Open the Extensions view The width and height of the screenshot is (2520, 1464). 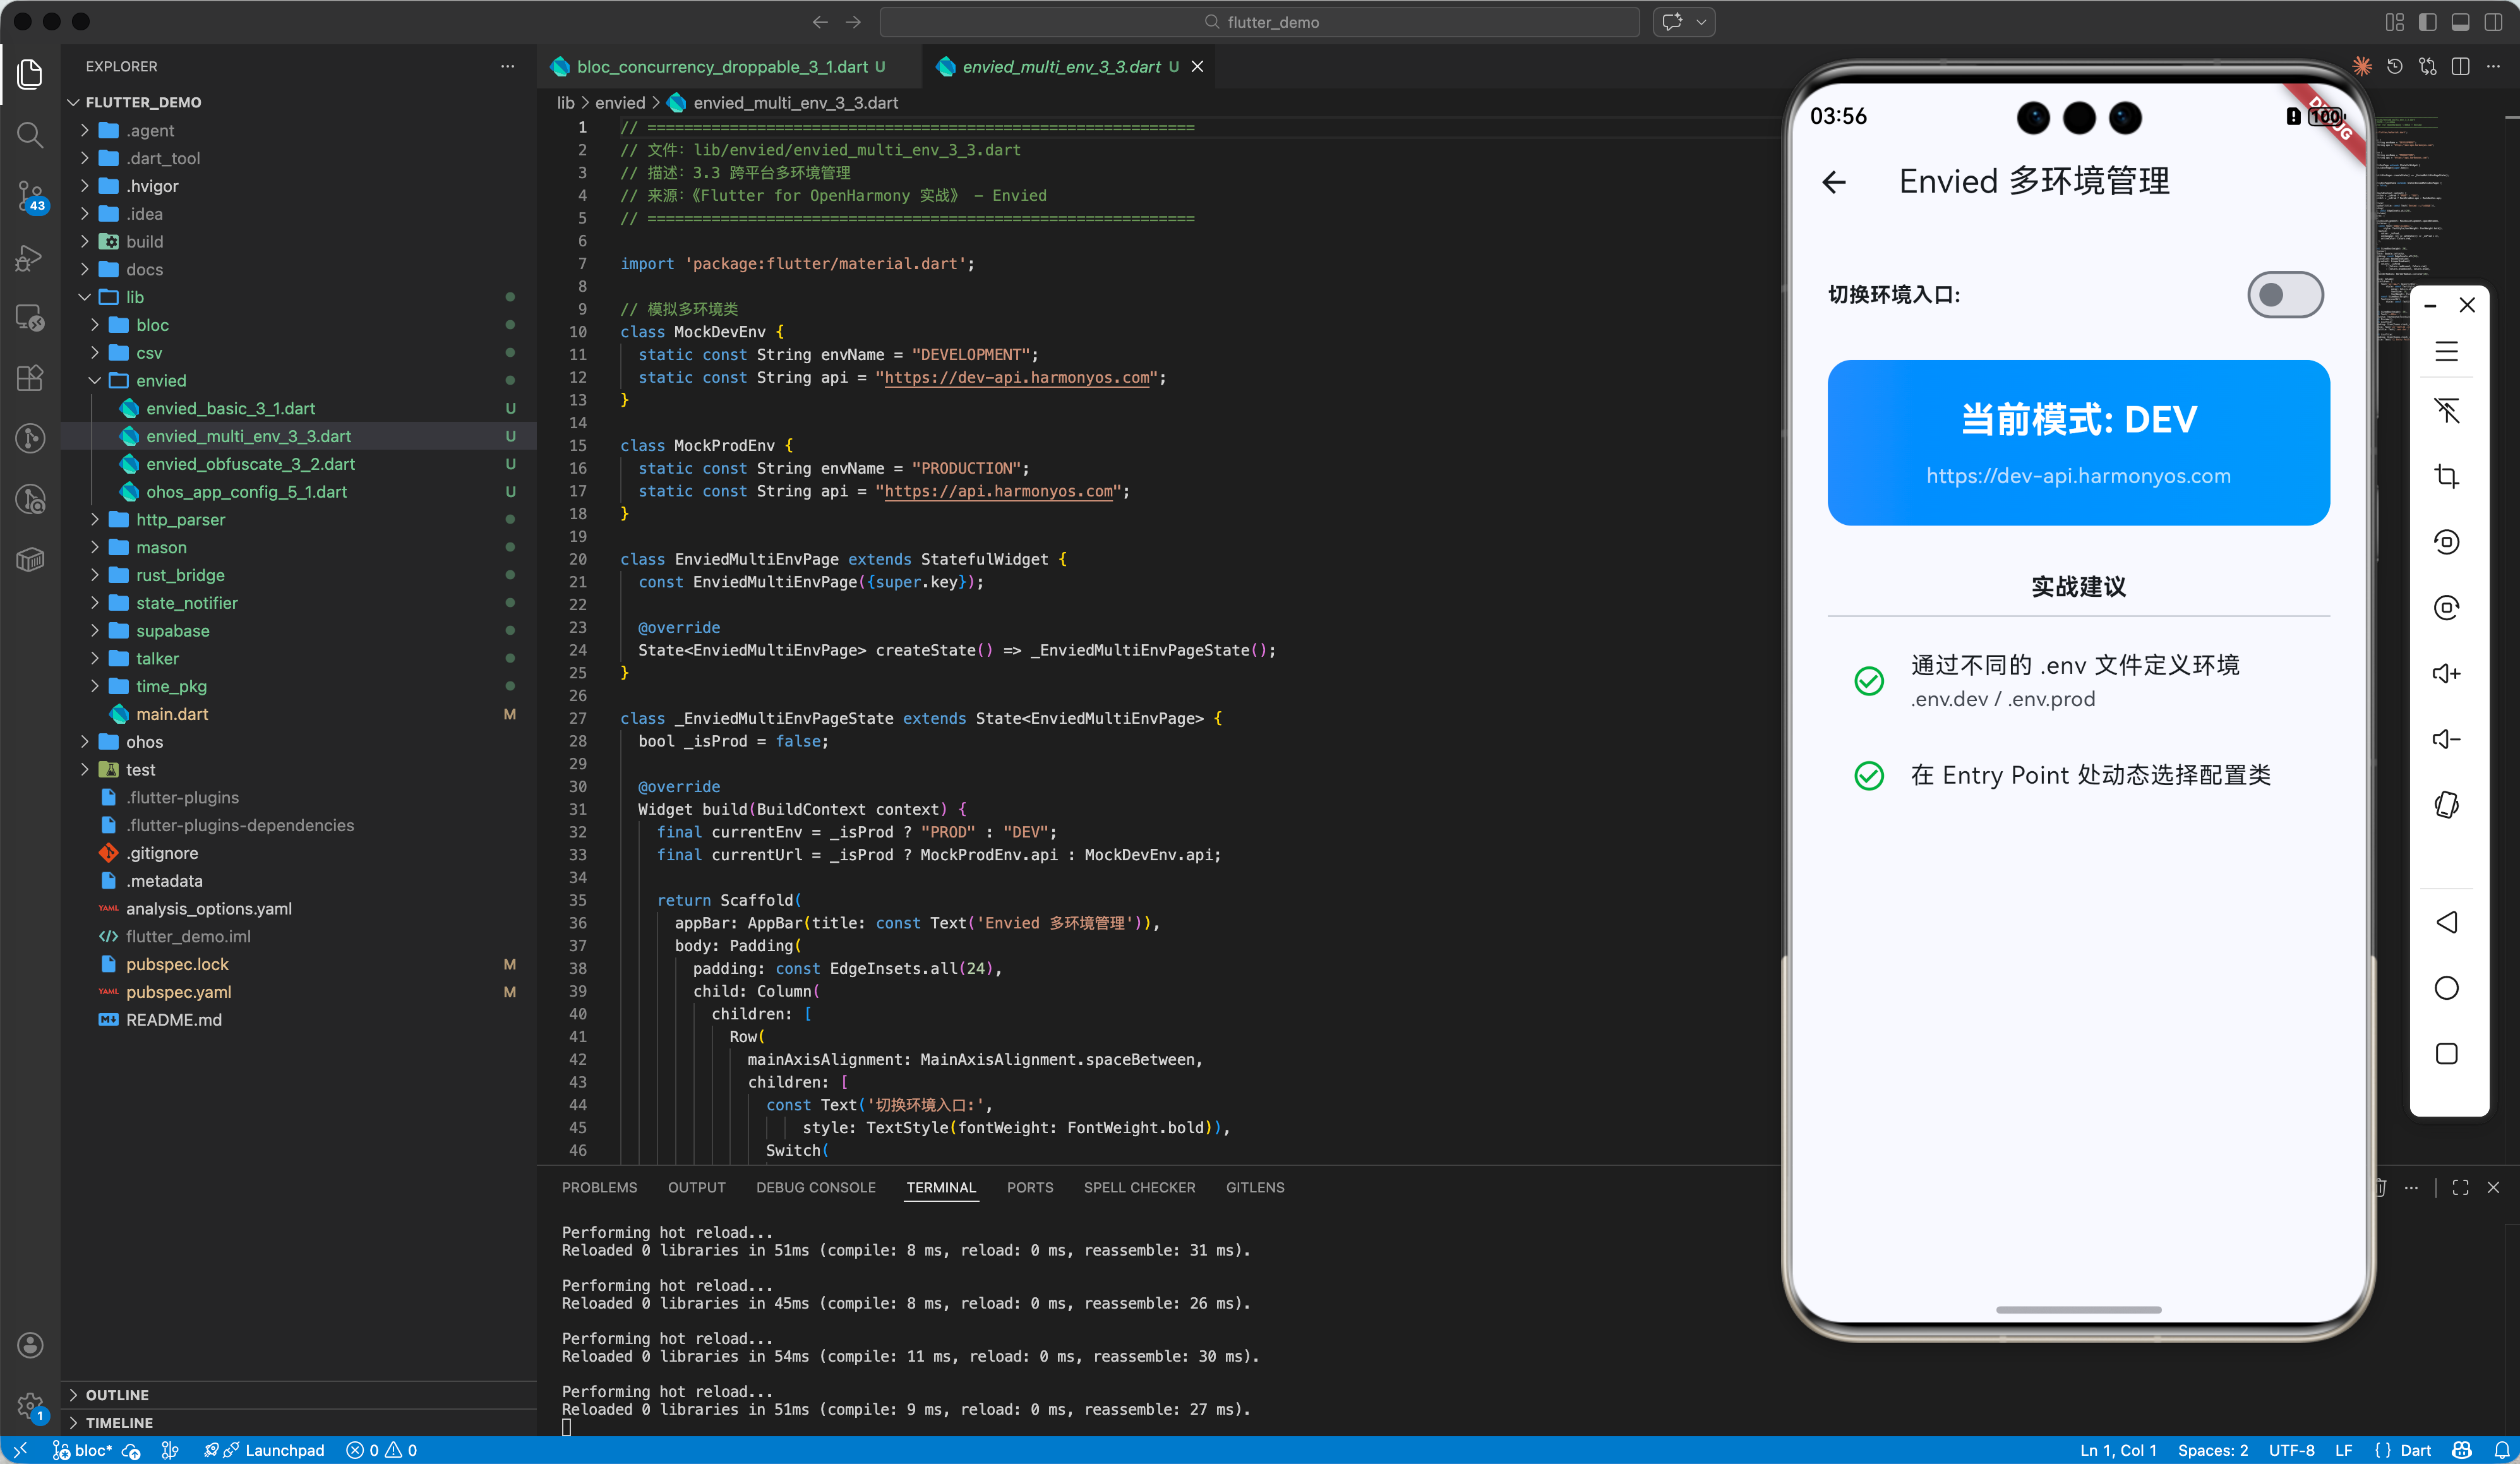pyautogui.click(x=30, y=377)
